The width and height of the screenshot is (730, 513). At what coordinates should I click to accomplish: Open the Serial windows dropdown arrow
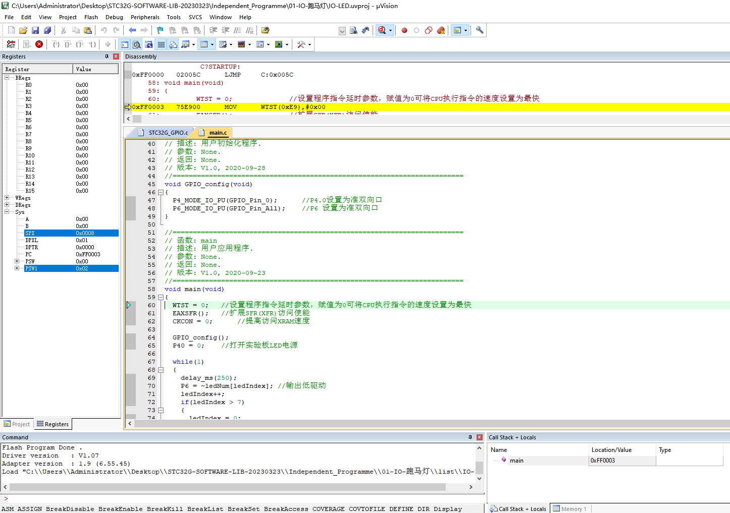tap(231, 44)
